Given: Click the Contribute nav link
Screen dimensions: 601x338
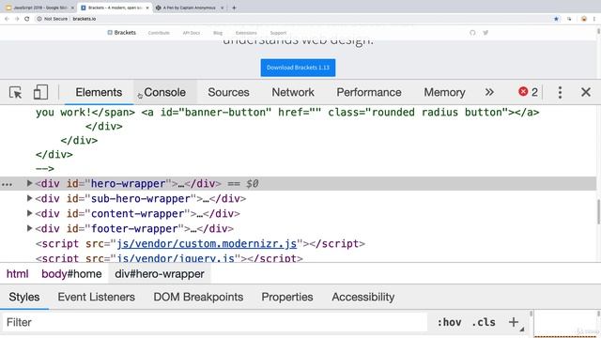Looking at the screenshot, I should click(x=159, y=33).
